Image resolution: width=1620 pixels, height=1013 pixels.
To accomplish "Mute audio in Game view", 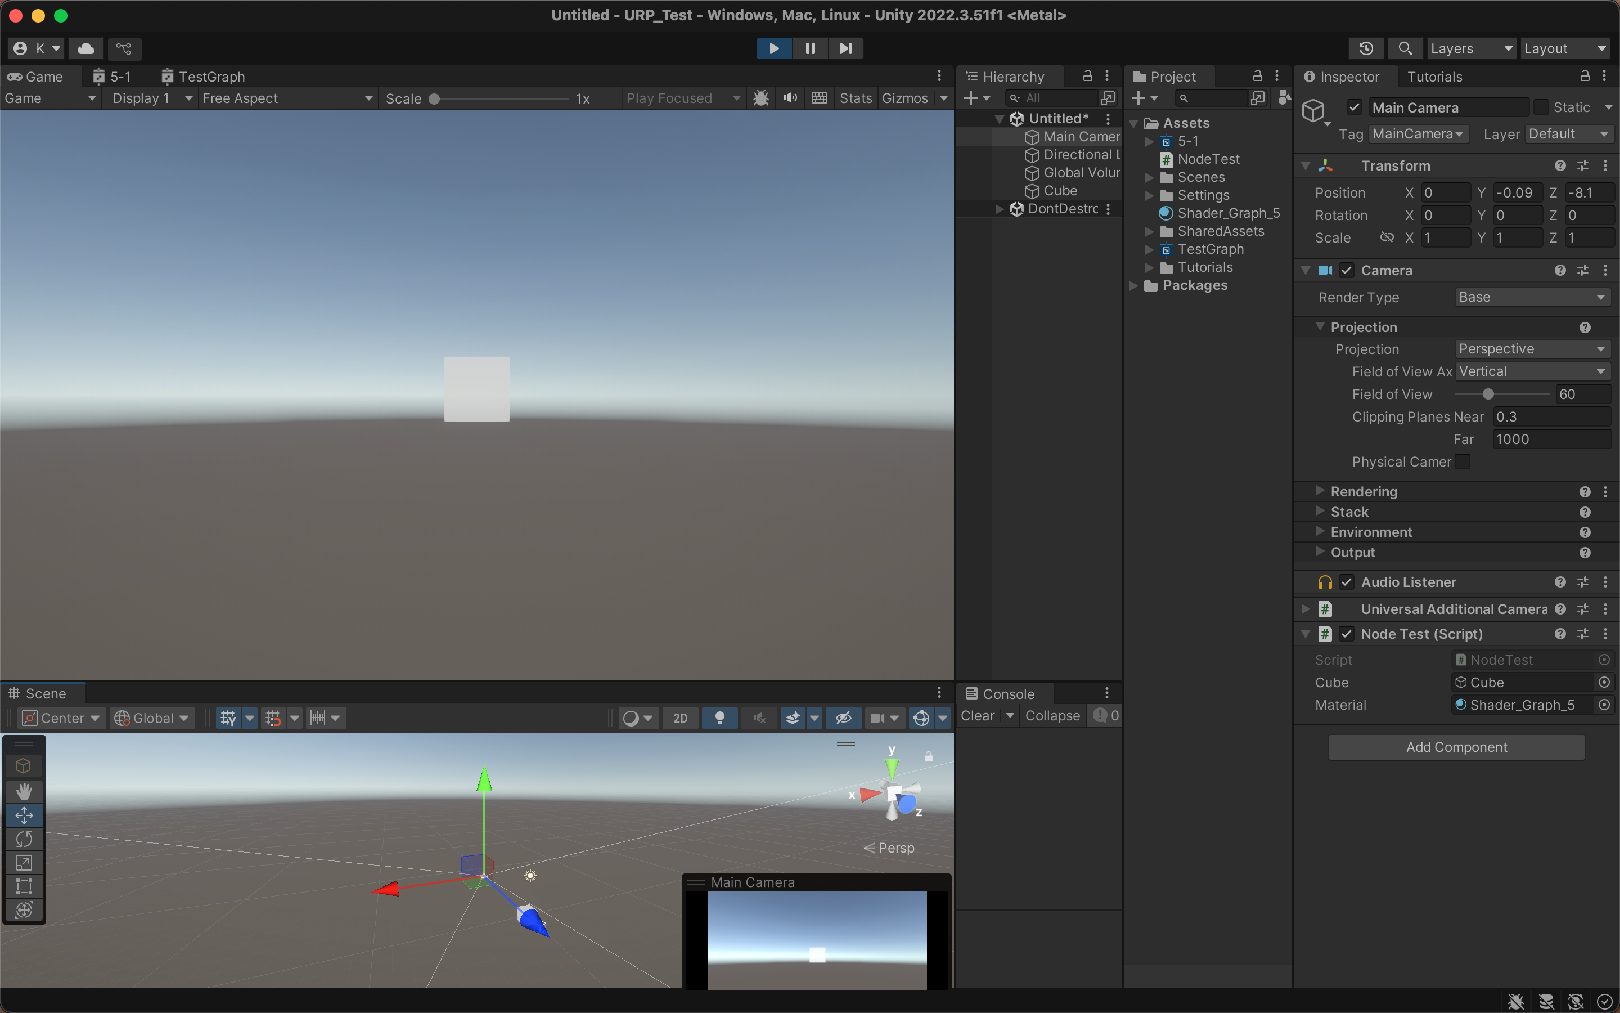I will pyautogui.click(x=790, y=98).
